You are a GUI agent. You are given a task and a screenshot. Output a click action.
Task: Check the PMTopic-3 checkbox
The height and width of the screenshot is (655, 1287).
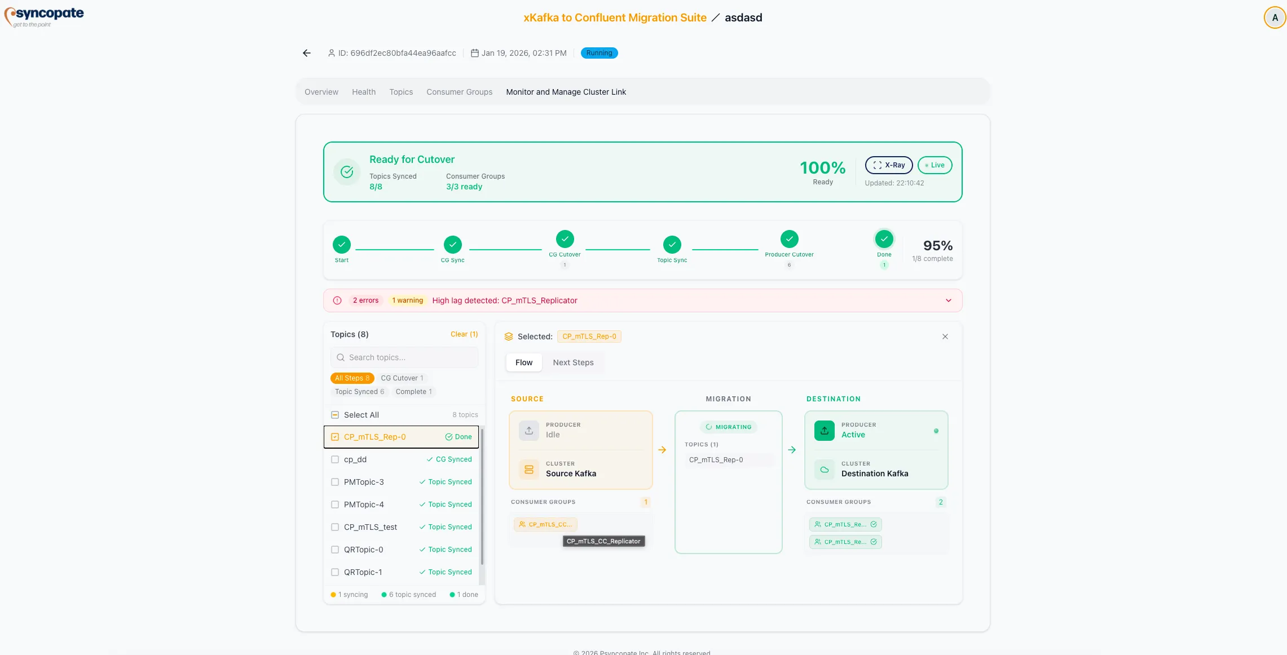(334, 482)
